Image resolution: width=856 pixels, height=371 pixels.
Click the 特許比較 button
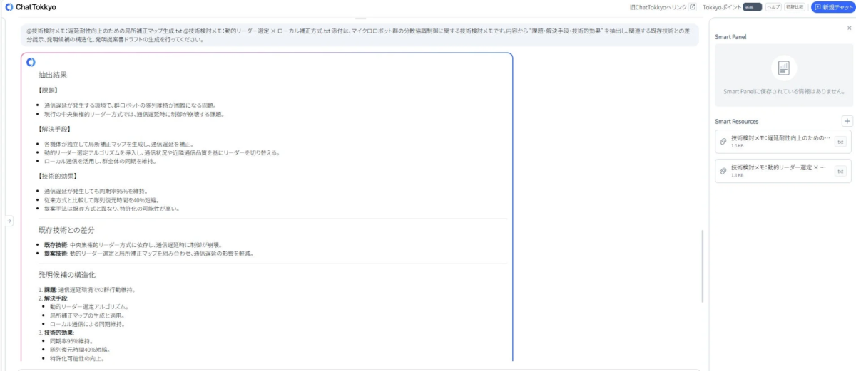point(795,7)
